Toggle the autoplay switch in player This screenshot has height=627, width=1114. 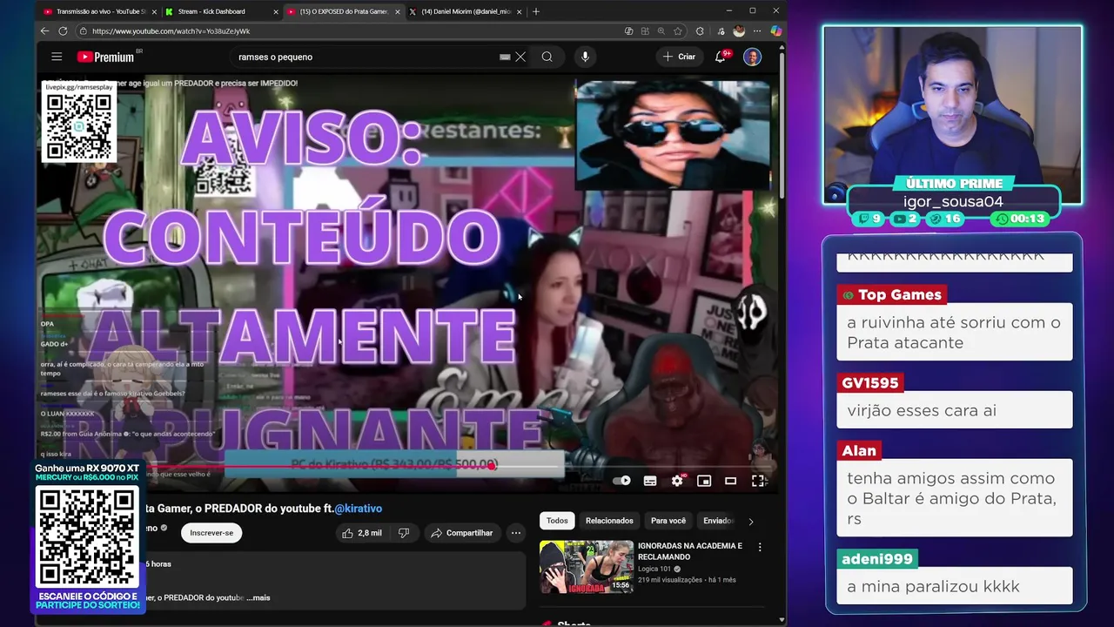click(621, 481)
